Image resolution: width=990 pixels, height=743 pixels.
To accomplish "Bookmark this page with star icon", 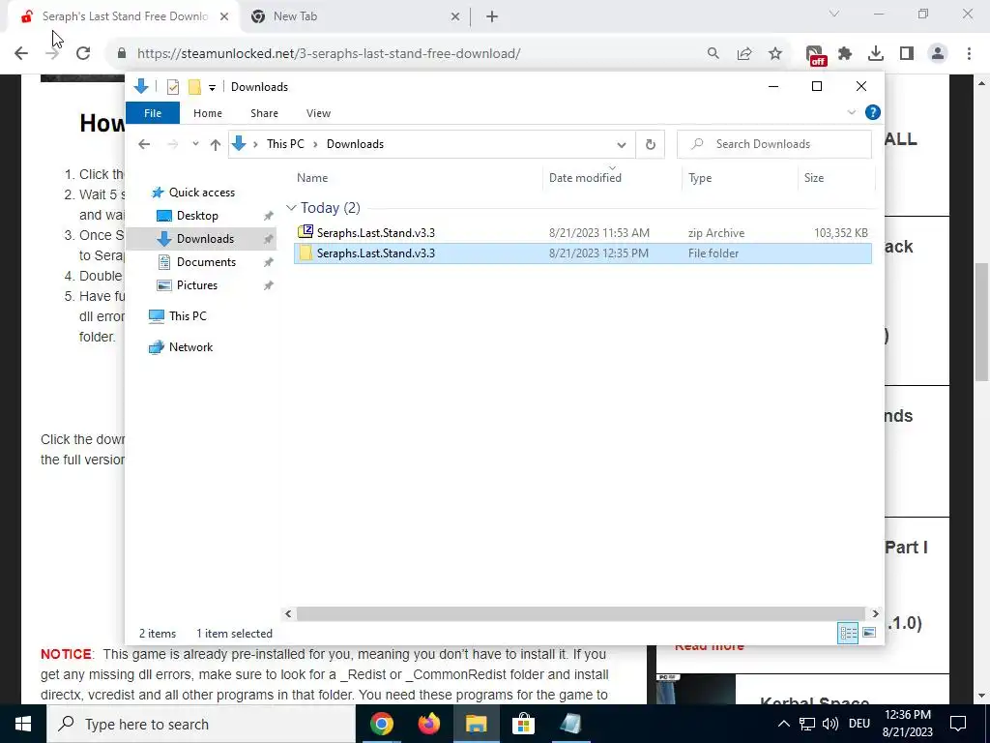I will (x=775, y=54).
